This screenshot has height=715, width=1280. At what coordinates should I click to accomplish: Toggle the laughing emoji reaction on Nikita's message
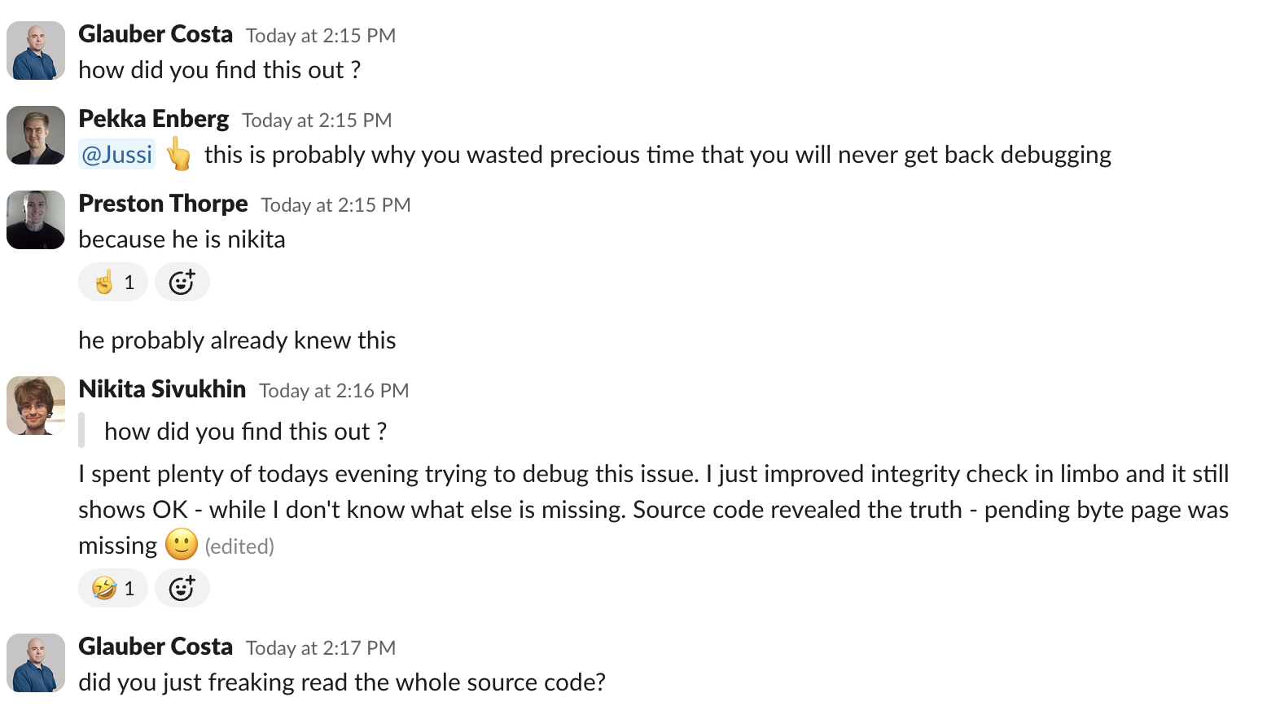pos(113,588)
